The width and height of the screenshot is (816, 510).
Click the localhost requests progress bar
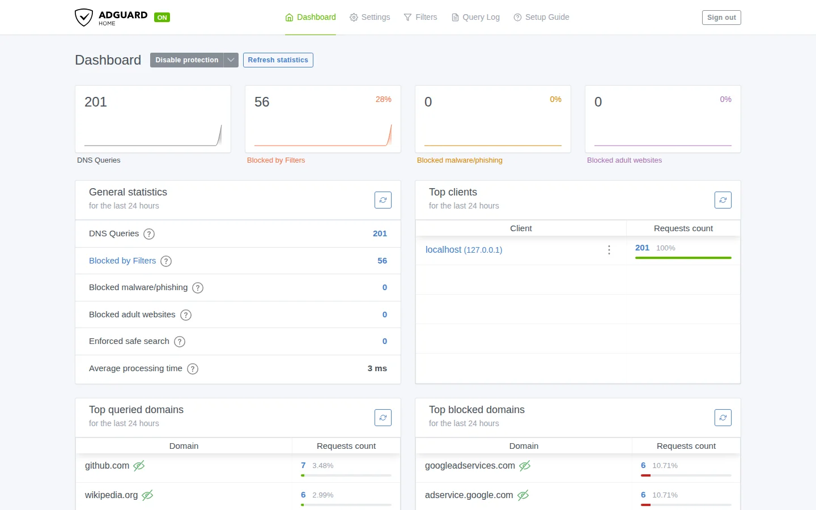pyautogui.click(x=683, y=258)
